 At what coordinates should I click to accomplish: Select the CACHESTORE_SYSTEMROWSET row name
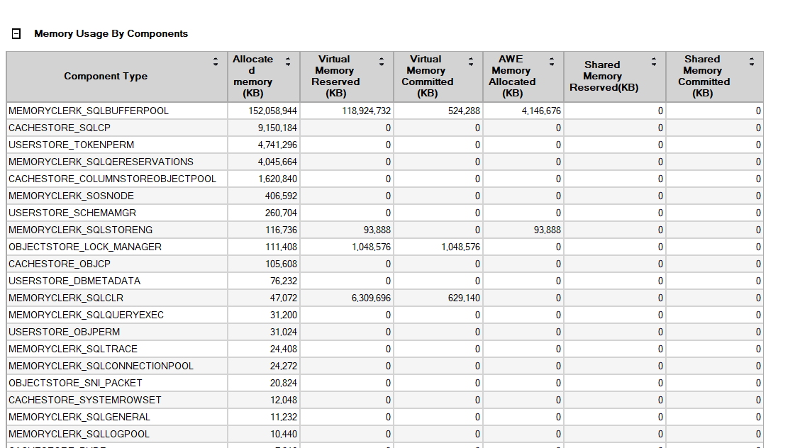click(84, 400)
